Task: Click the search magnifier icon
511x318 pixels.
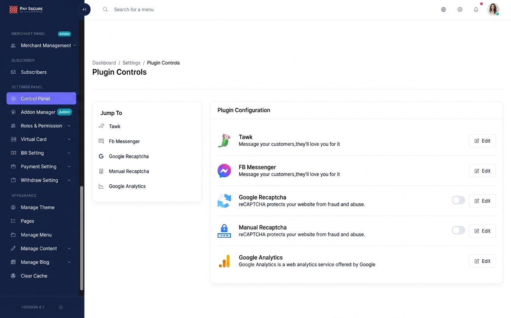Action: coord(105,9)
